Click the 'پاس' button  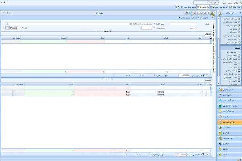193,18
